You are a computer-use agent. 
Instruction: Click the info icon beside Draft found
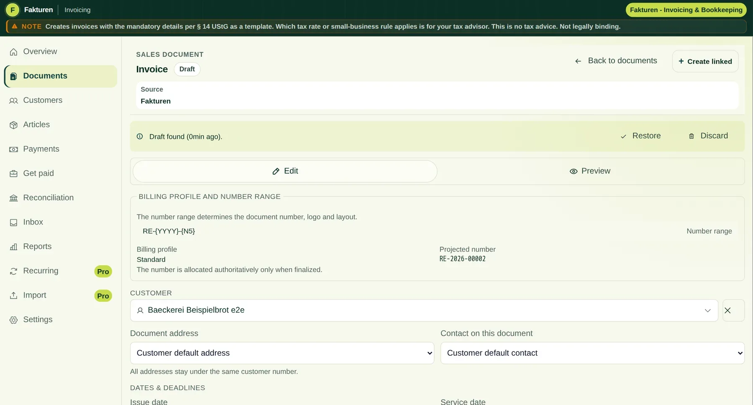point(140,136)
